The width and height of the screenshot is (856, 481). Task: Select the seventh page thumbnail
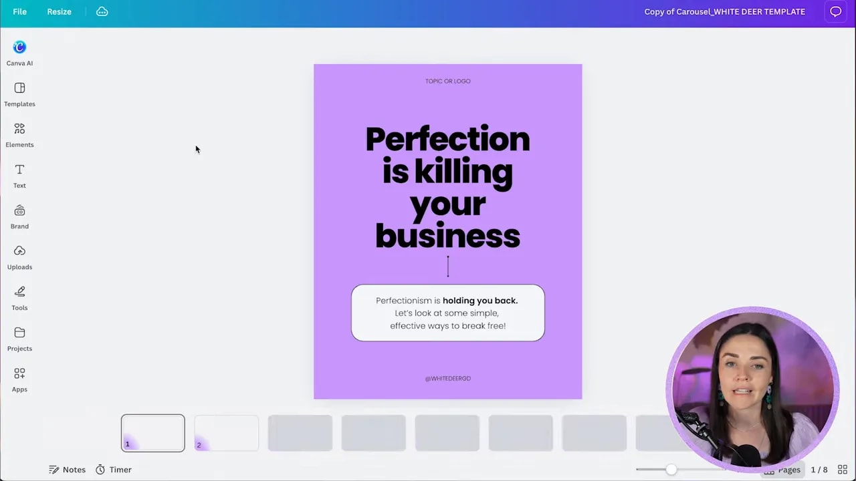pyautogui.click(x=594, y=433)
